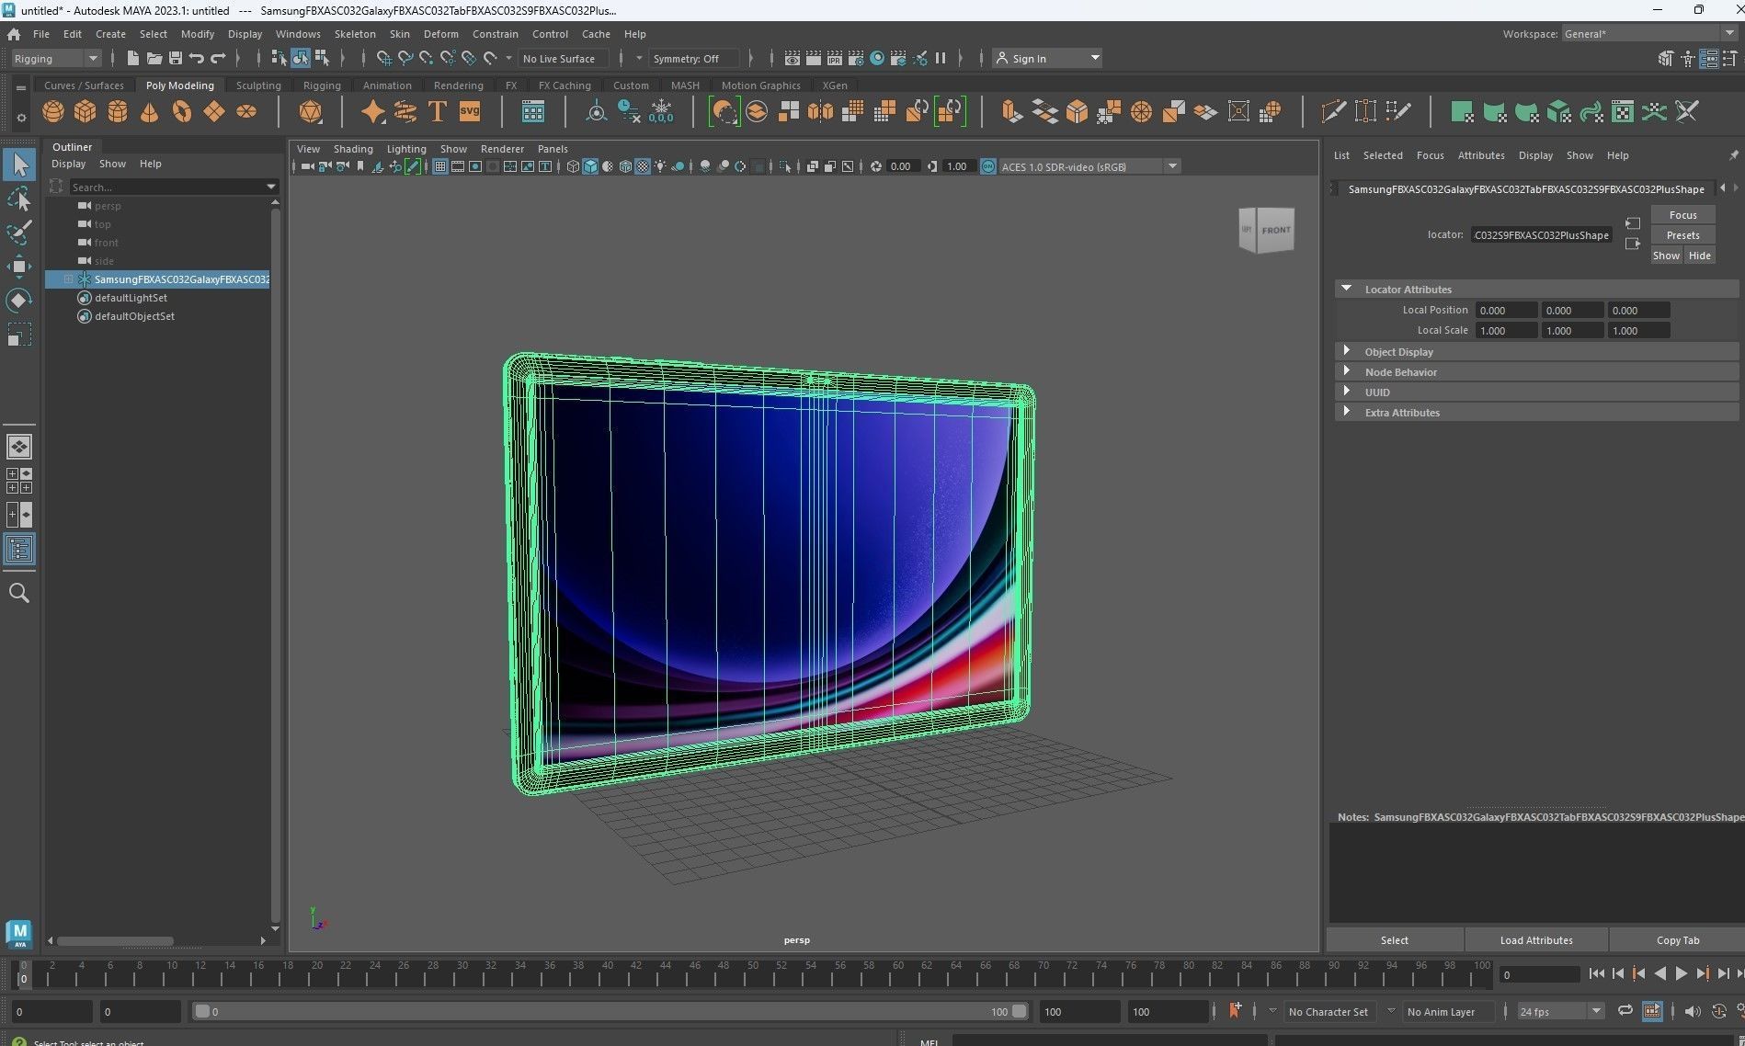Click the Multi-Cut tool shelf icon

pos(1333,112)
